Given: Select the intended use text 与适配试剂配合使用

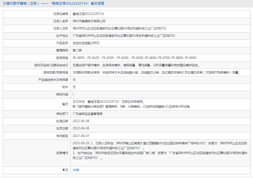Looking at the screenshot, I should point(157,73).
